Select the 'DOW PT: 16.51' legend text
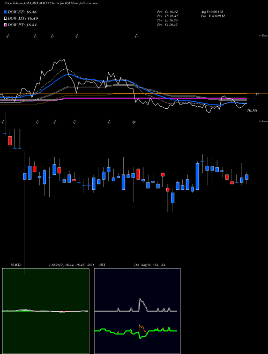268x354 pixels. point(22,25)
